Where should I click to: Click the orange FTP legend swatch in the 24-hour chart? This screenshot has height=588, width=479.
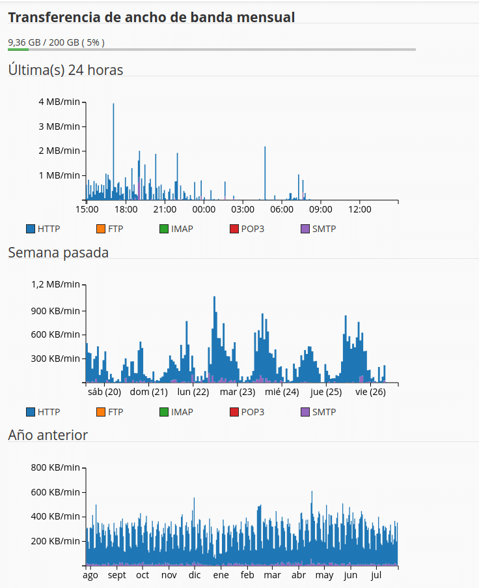(x=101, y=229)
